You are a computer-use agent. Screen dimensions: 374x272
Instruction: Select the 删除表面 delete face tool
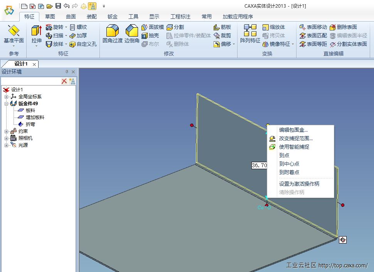[343, 27]
